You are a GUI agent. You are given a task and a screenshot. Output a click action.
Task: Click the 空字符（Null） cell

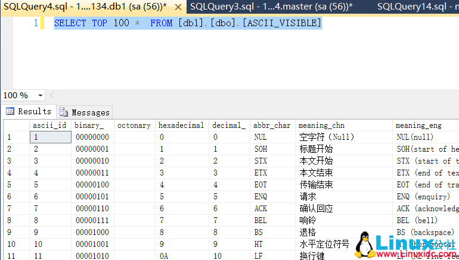pos(344,137)
